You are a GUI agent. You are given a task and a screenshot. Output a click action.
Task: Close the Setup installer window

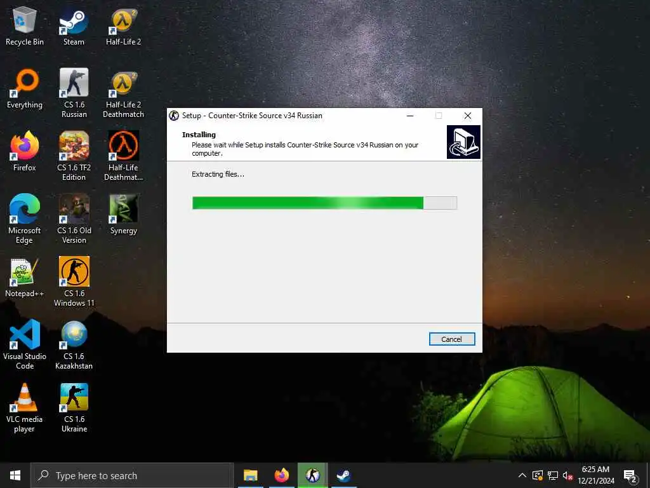(468, 116)
